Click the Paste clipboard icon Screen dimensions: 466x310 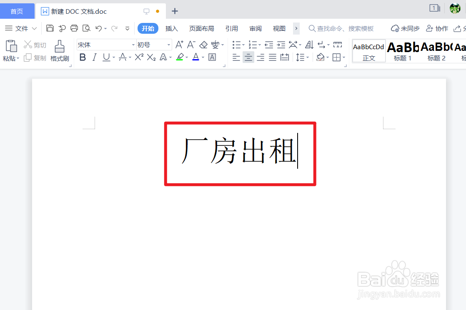(x=11, y=46)
